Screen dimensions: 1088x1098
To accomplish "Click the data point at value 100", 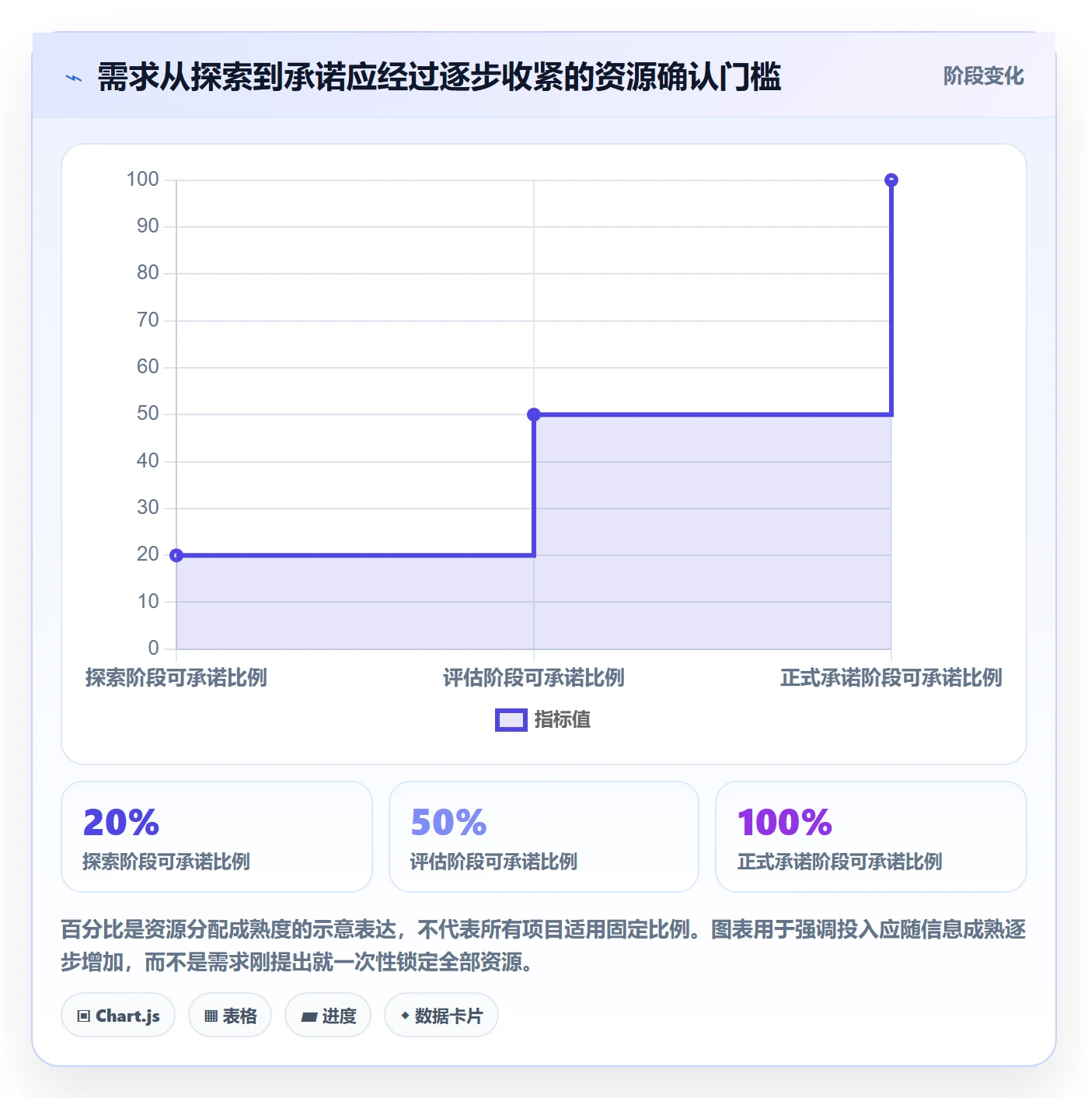I will click(891, 180).
